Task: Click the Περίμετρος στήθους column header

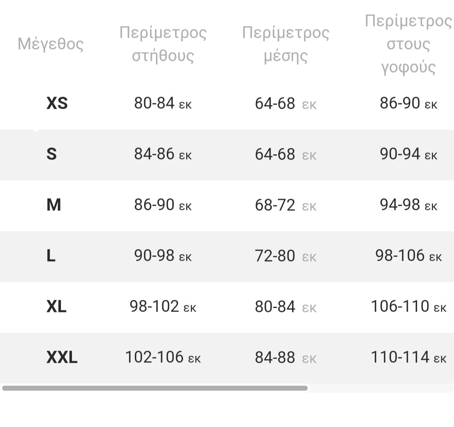Action: coord(163,44)
